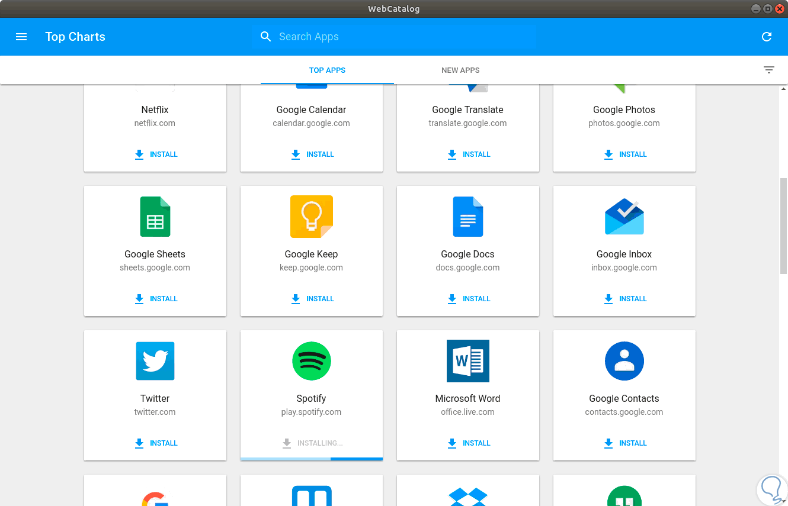The width and height of the screenshot is (788, 506).
Task: Click the Google Docs app icon
Action: [468, 217]
